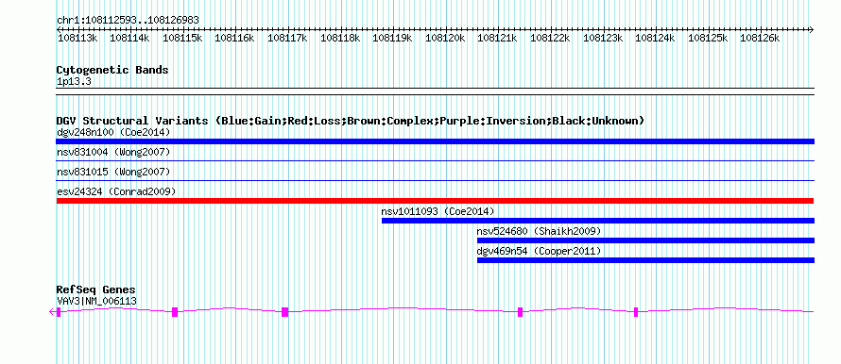Click the 108126k ruler tick label
The width and height of the screenshot is (841, 364).
tap(760, 38)
